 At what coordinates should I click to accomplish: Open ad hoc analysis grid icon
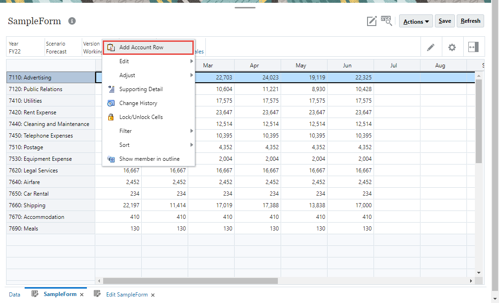[386, 20]
